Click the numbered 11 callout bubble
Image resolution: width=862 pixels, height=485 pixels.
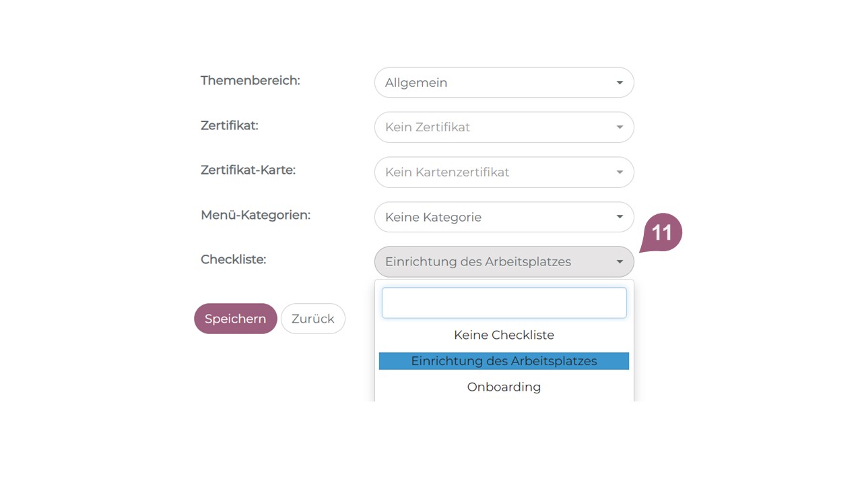[x=661, y=233]
